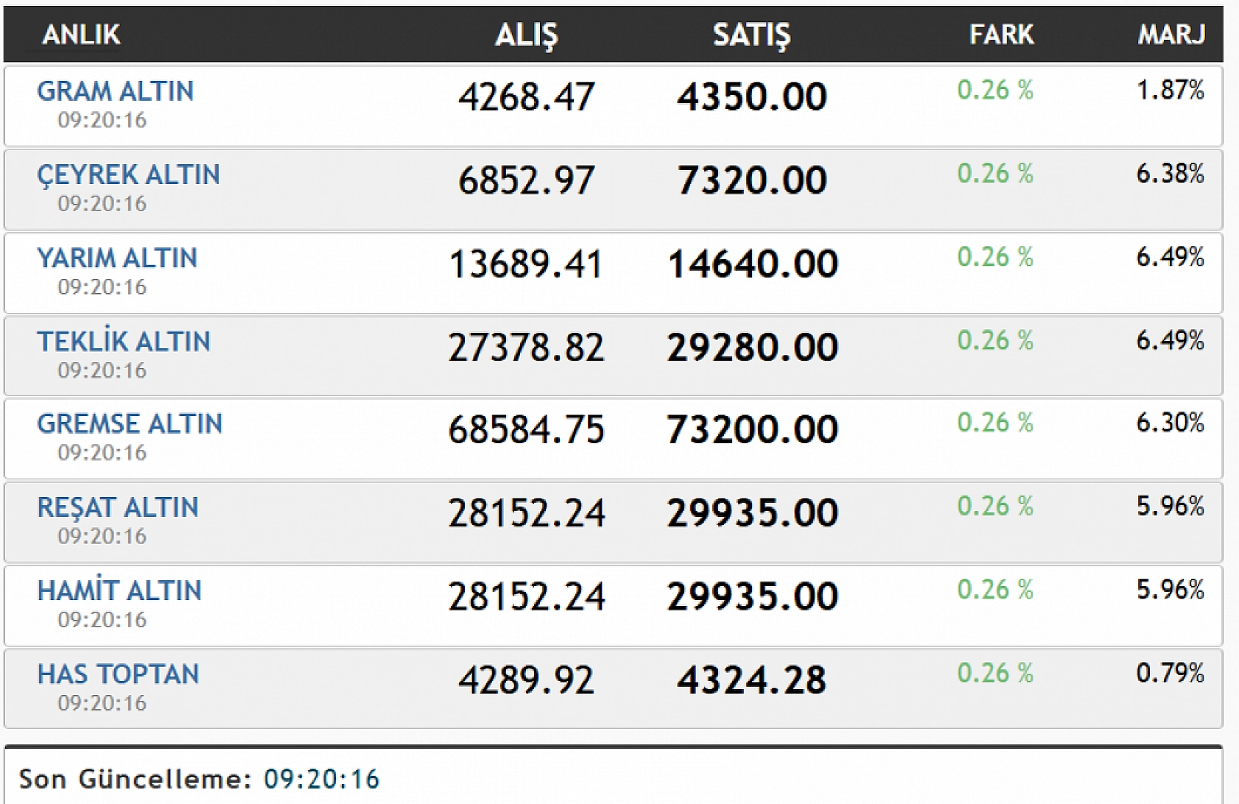Click the SATIŞ column header
1239x804 pixels.
pos(751,35)
